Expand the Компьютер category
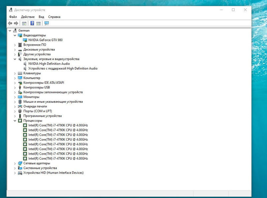Screen dimensions: 267x198 point(15,78)
